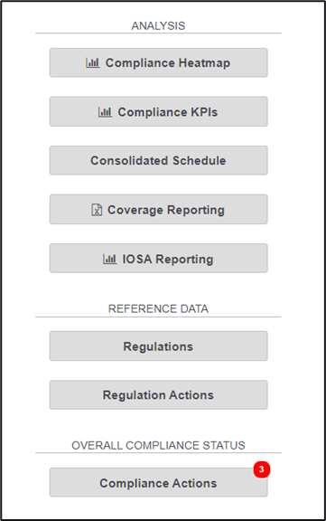
Task: Go to the Regulations reference list
Action: tap(159, 346)
